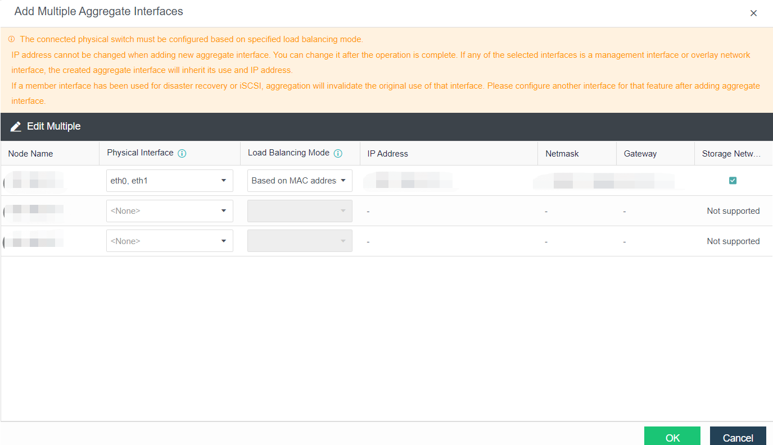Click the IP Address column header
773x445 pixels.
click(387, 154)
